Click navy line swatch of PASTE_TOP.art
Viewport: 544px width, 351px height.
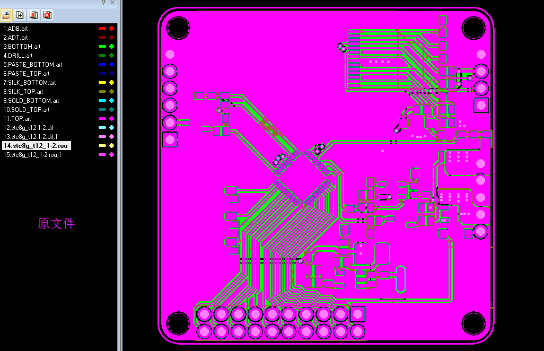[102, 74]
